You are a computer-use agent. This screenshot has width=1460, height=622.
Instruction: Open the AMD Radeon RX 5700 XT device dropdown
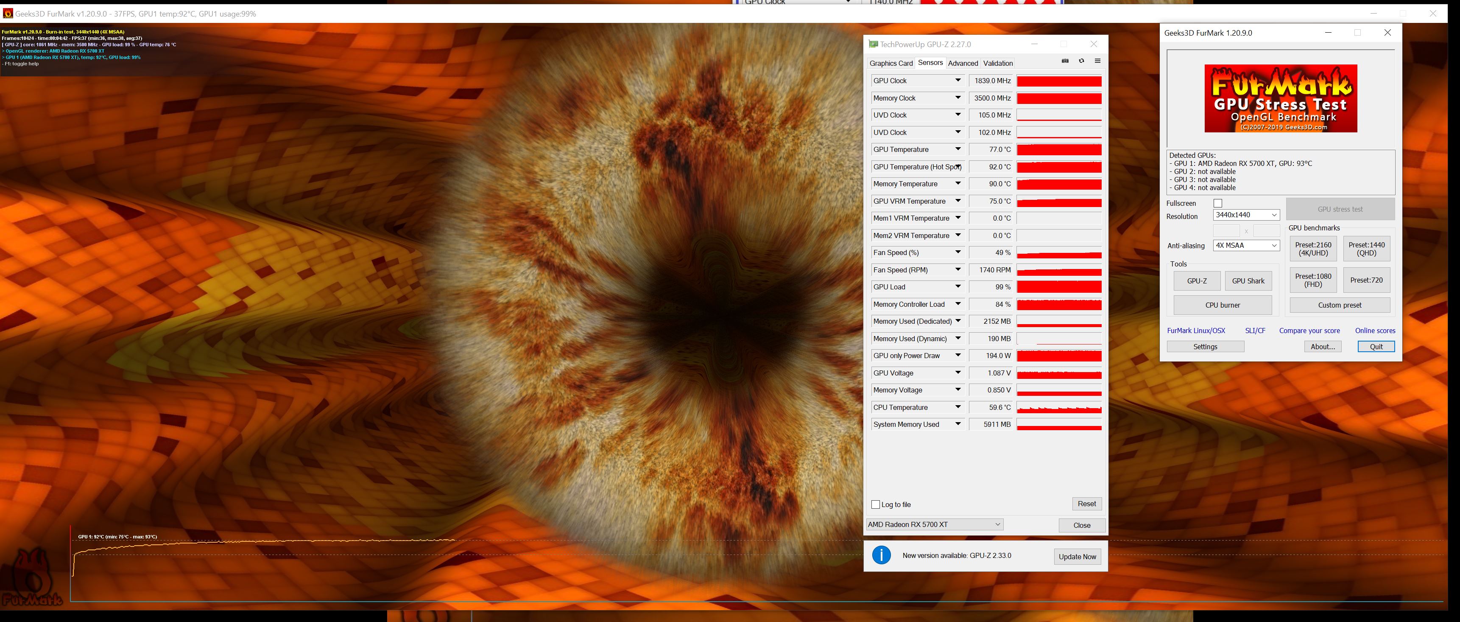click(x=935, y=524)
